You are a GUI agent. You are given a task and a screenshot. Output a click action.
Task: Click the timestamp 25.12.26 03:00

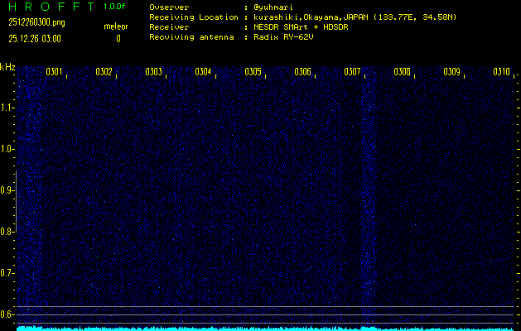(x=35, y=39)
